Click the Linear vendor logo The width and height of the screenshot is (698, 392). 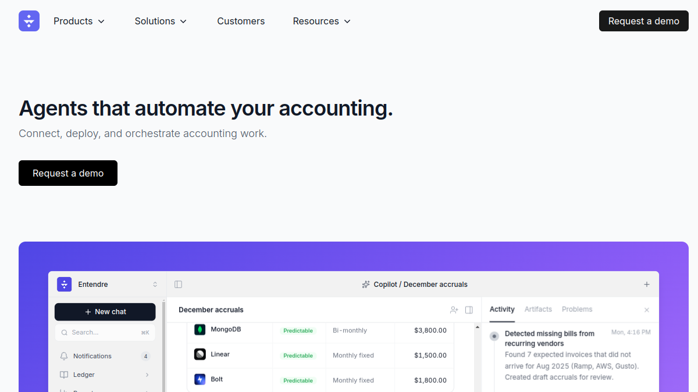click(200, 354)
